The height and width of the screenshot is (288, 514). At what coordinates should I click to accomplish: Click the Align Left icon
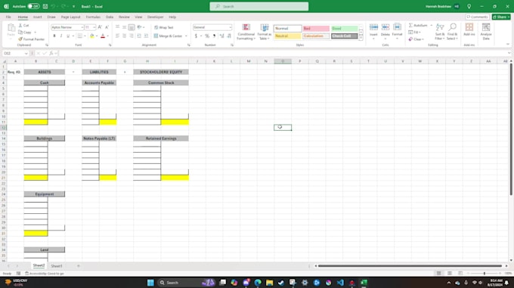point(117,36)
